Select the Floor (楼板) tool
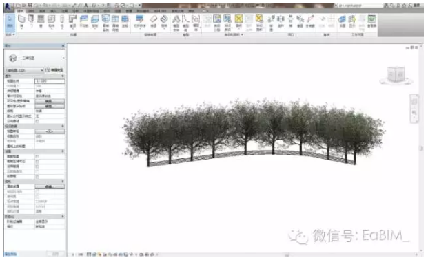Image resolution: width=428 pixels, height=260 pixels. (94, 22)
